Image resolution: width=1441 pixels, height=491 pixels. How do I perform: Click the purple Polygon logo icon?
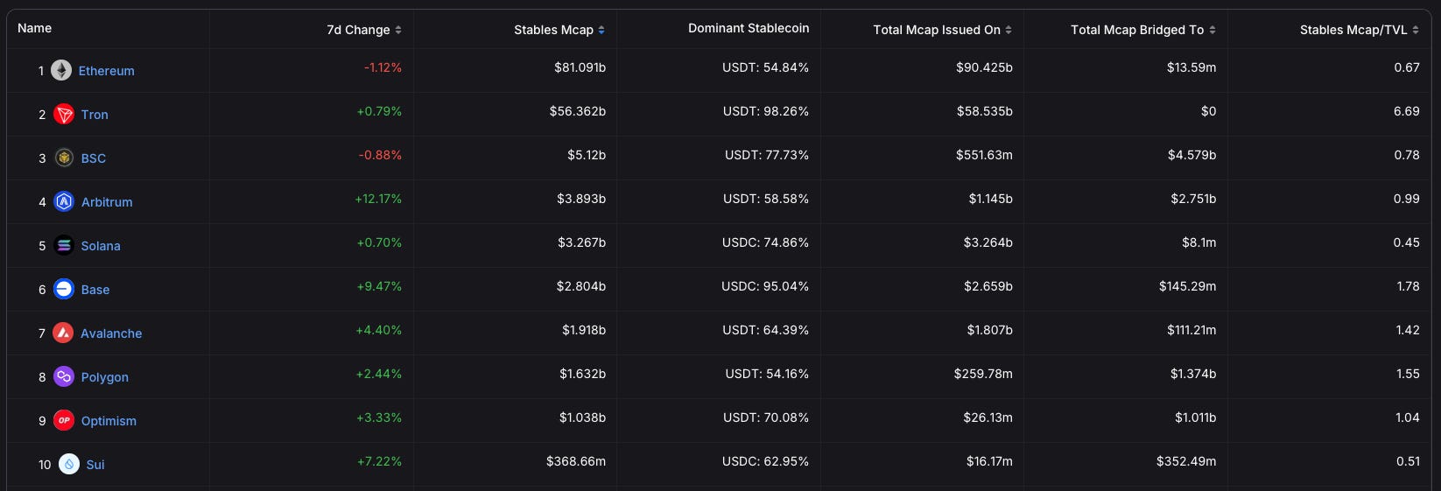64,376
